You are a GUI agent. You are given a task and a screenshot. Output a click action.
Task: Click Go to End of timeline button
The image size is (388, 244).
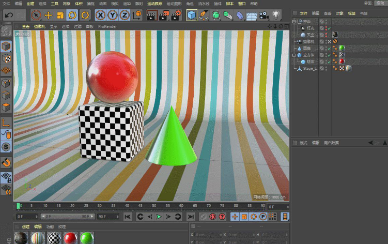[x=191, y=217]
